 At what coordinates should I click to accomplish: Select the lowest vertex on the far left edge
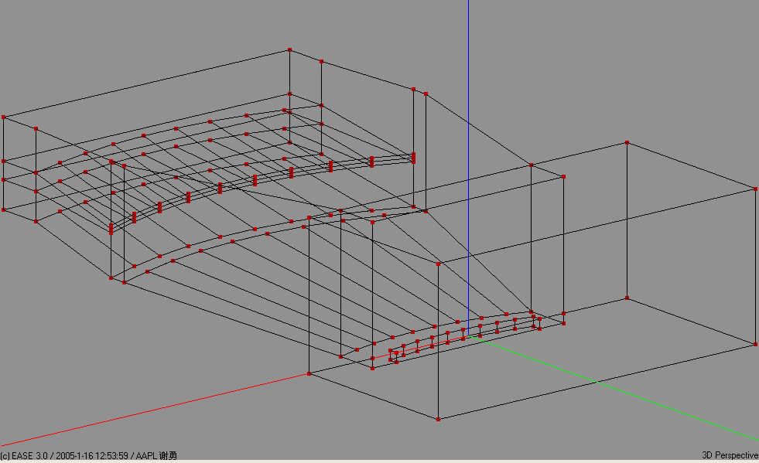tap(4, 209)
